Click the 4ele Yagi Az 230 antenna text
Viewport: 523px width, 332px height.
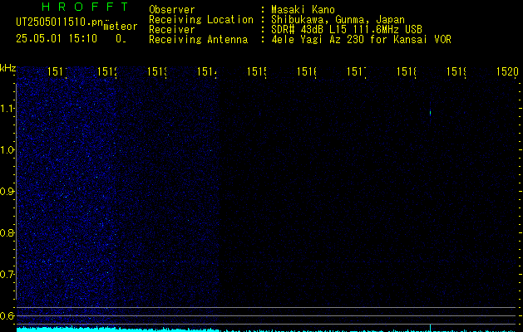tap(361, 40)
